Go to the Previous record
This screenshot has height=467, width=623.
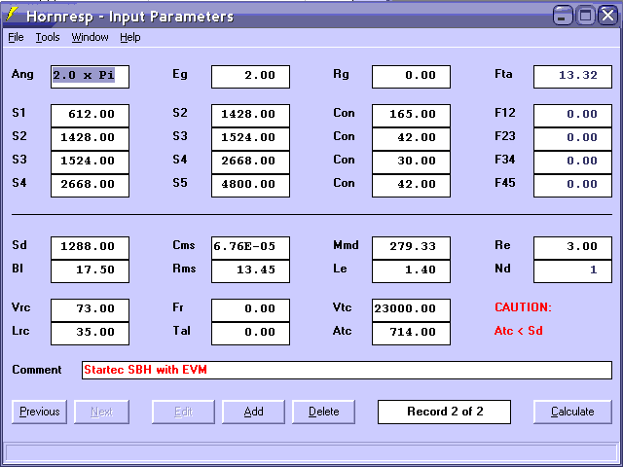[x=39, y=412]
